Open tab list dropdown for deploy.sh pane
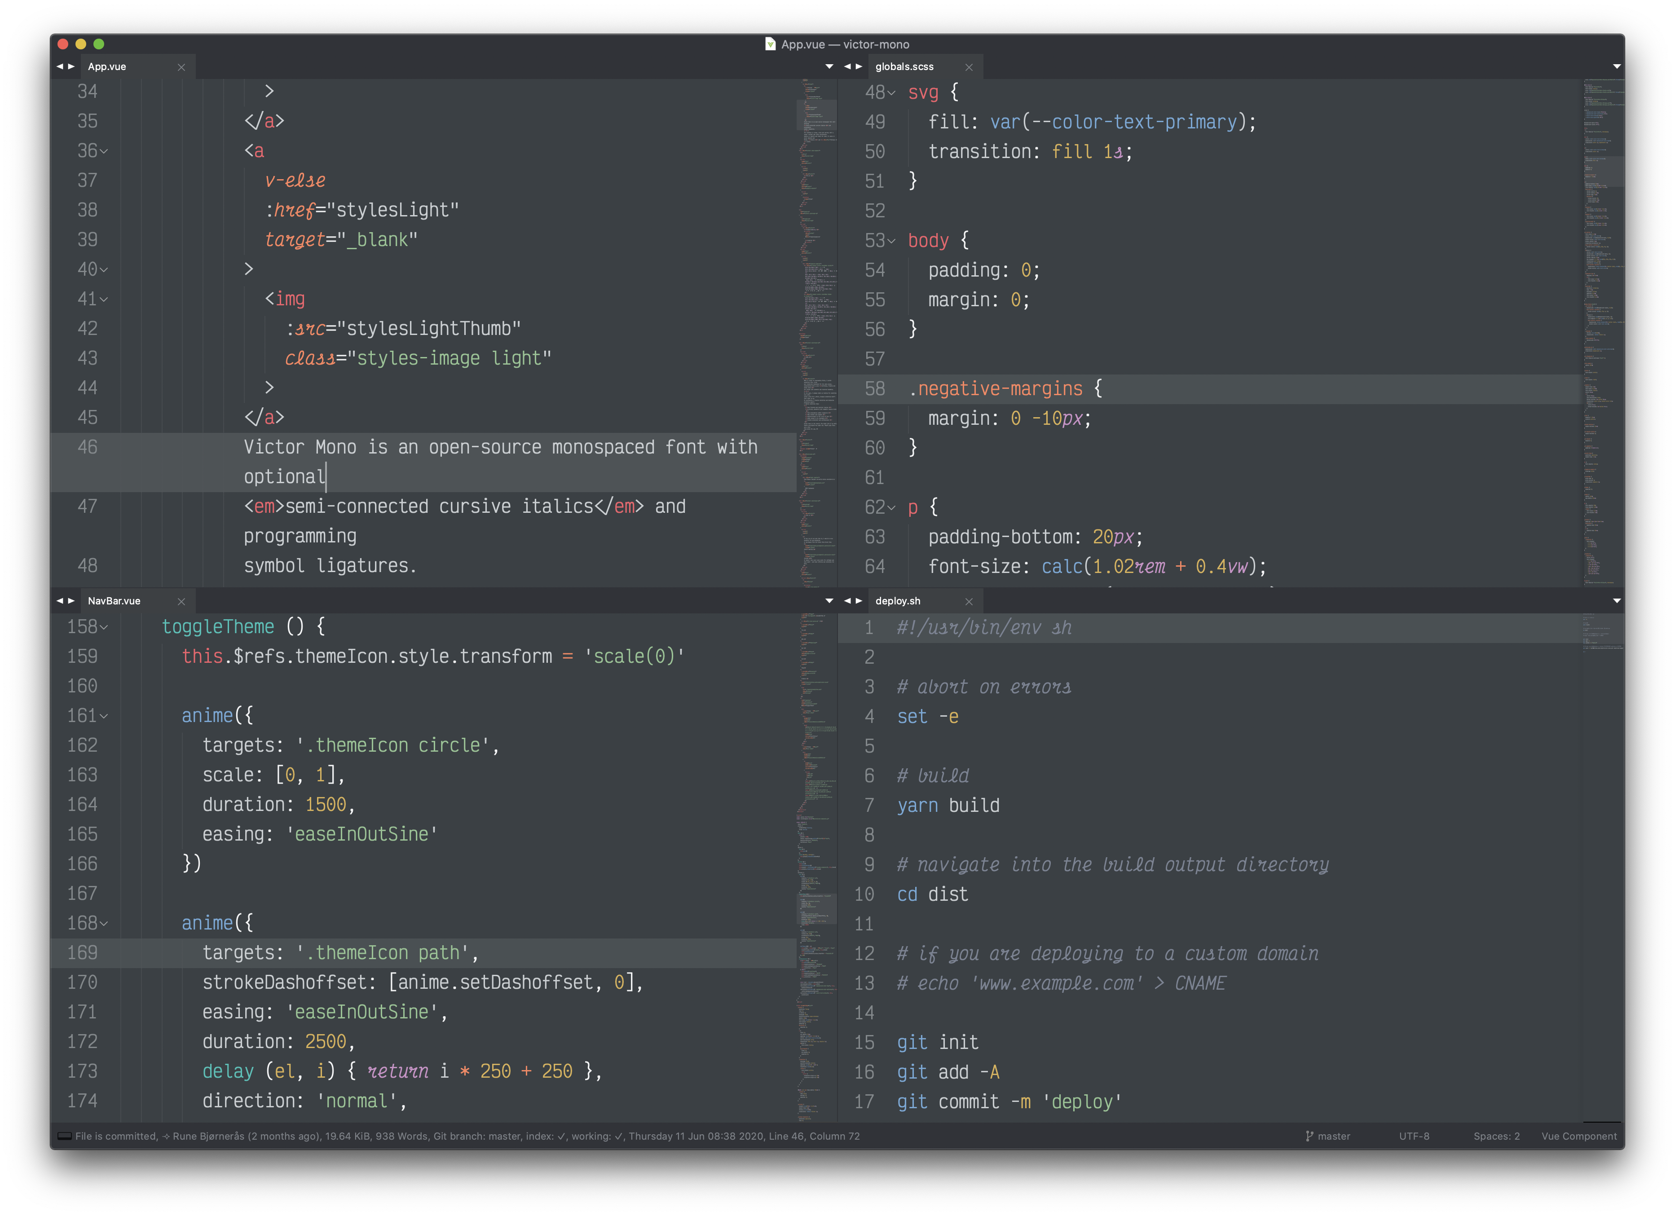 1617,601
